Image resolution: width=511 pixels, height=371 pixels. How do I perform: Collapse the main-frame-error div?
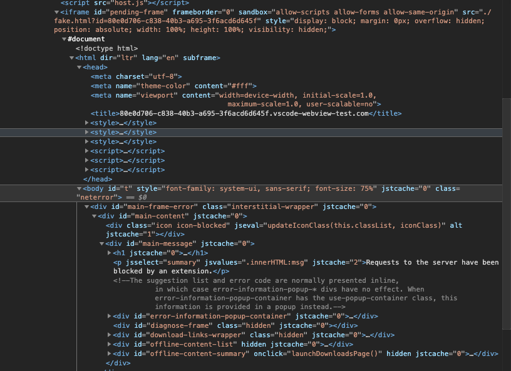tap(86, 206)
